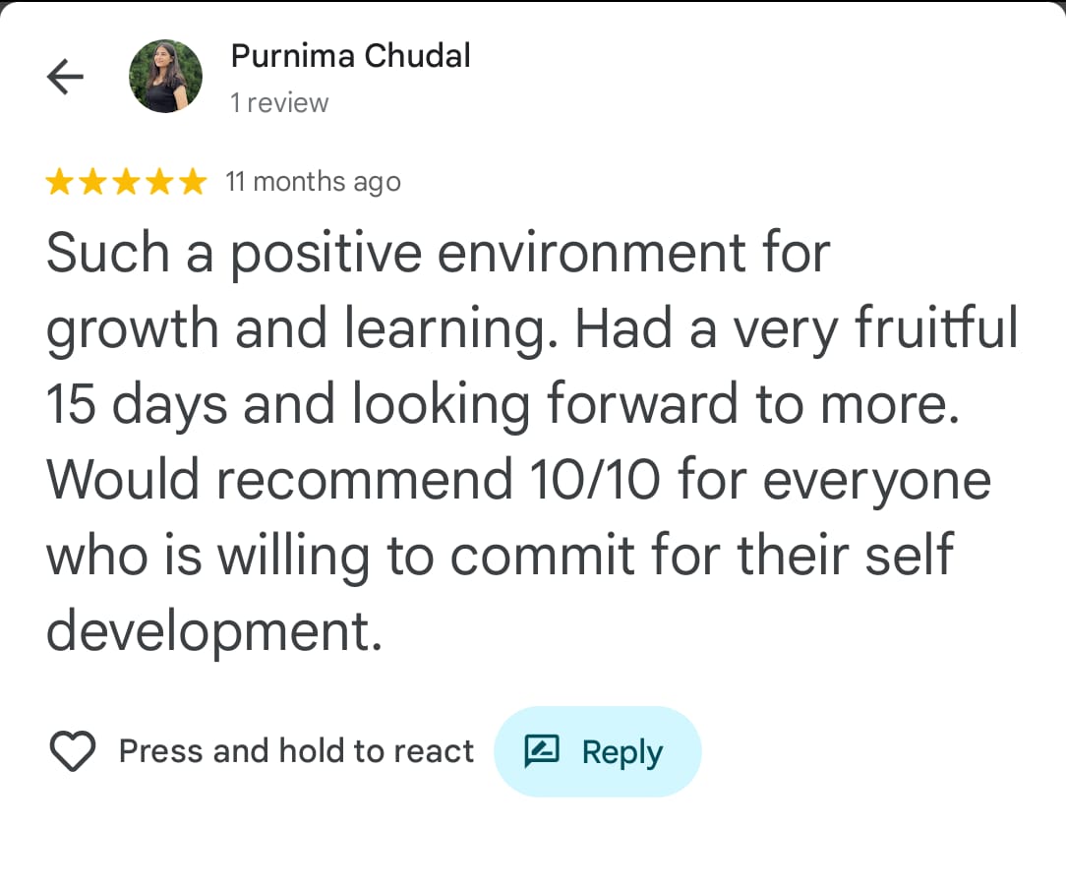View the reviewer's "1 review" count
The image size is (1066, 886).
click(x=279, y=103)
